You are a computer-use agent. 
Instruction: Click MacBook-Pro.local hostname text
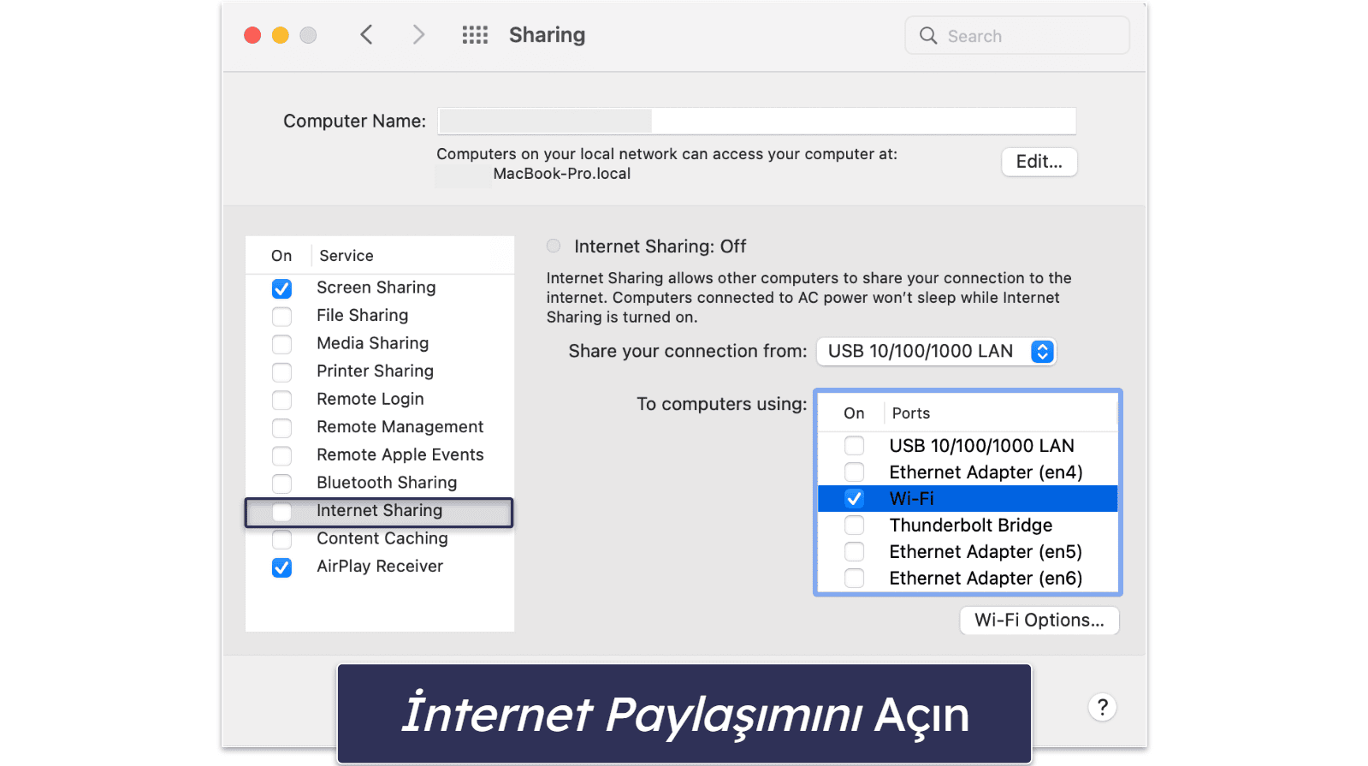(x=561, y=174)
